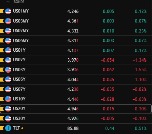Click the yellow flag beside US01MY
The width and height of the screenshot is (152, 134).
pyautogui.click(x=2, y=11)
